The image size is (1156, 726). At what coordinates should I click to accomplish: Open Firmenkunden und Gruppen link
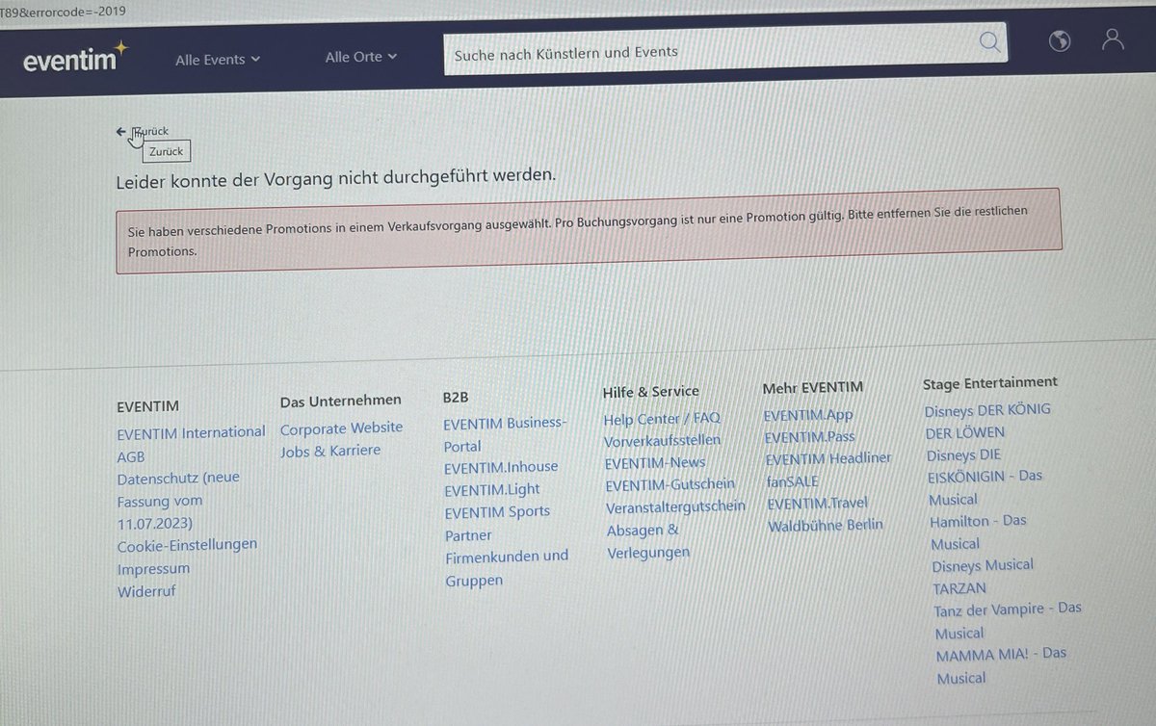click(507, 568)
